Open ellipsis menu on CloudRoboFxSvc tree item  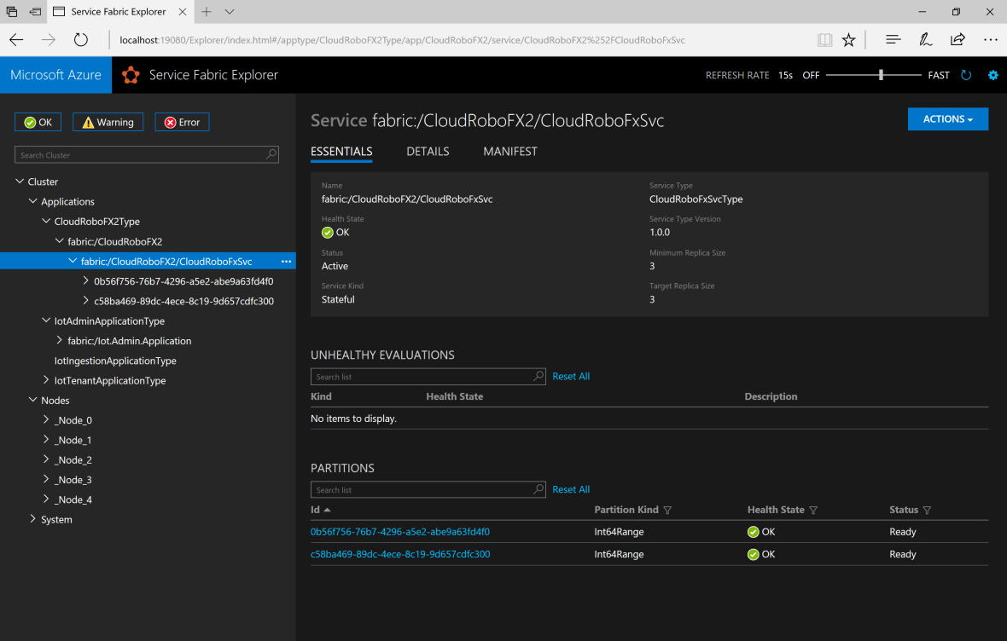pos(286,262)
